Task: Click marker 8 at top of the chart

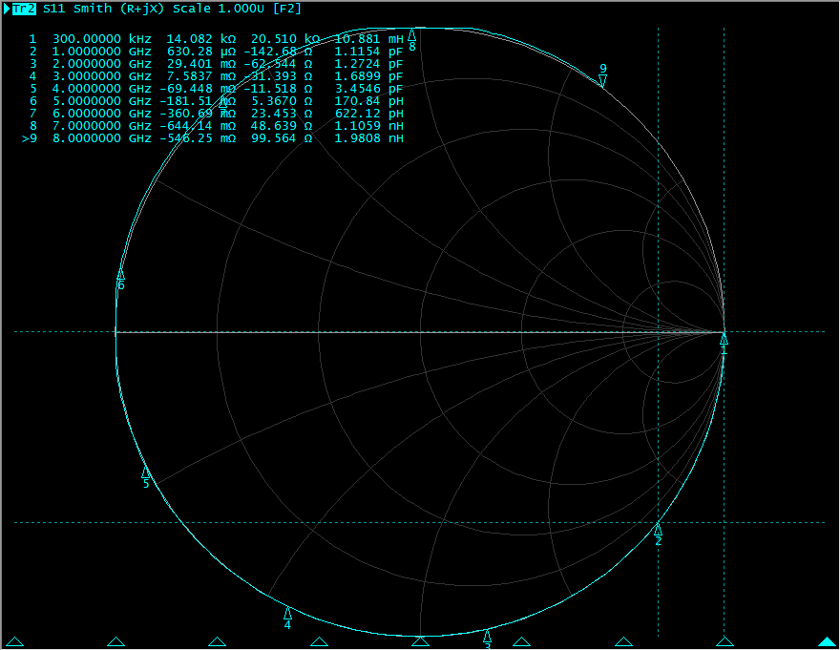Action: pyautogui.click(x=412, y=34)
